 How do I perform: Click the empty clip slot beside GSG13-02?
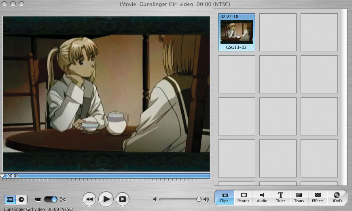278,32
